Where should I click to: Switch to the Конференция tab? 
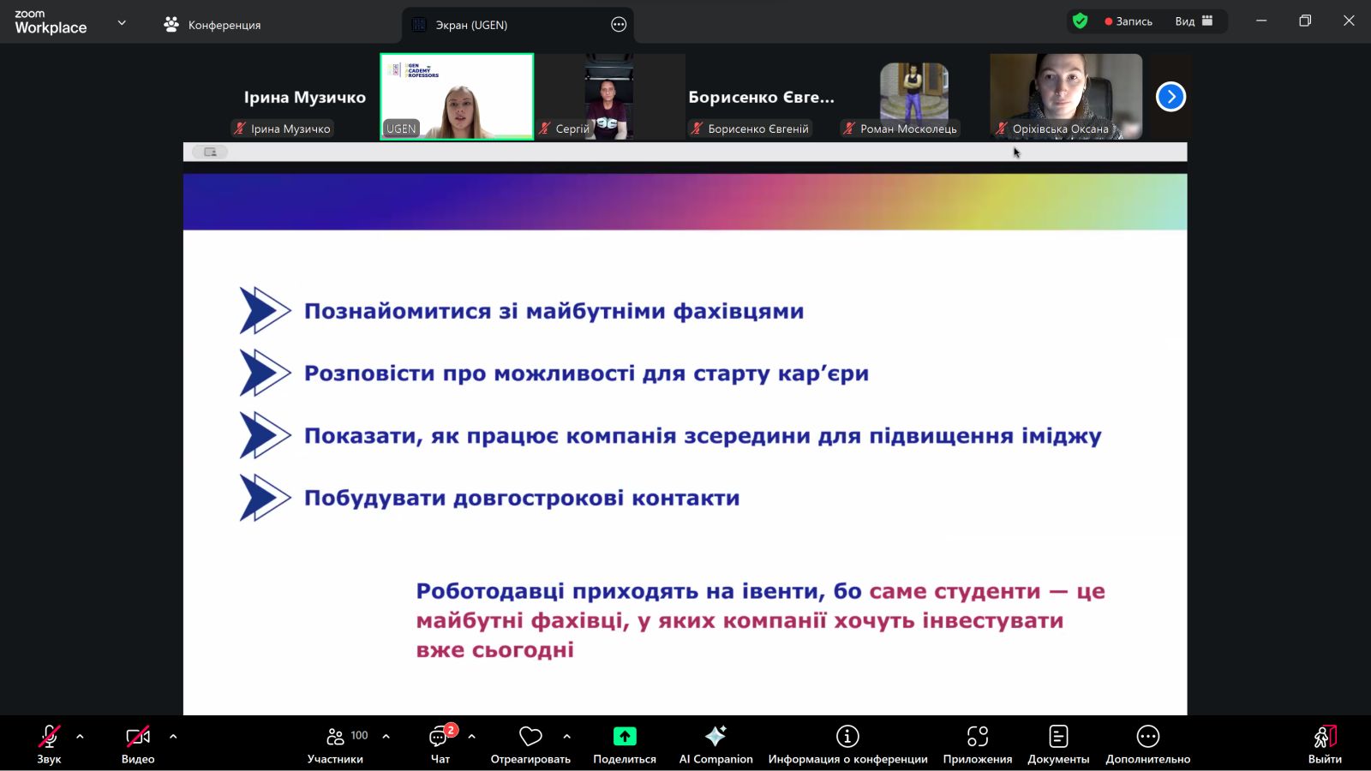pos(213,25)
